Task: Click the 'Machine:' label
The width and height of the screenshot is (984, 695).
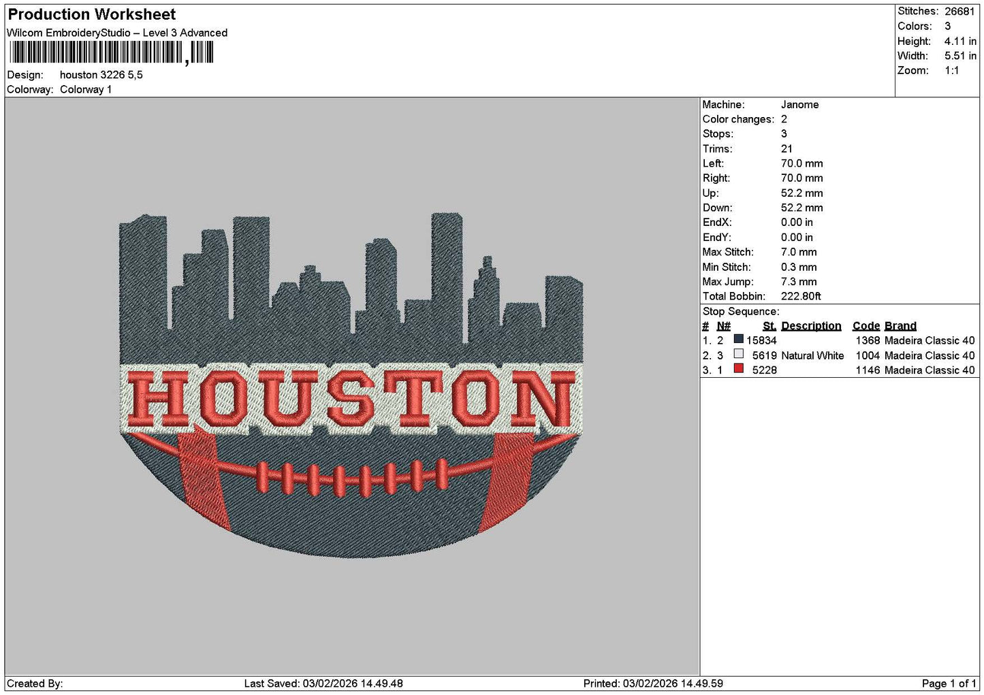Action: pos(723,105)
